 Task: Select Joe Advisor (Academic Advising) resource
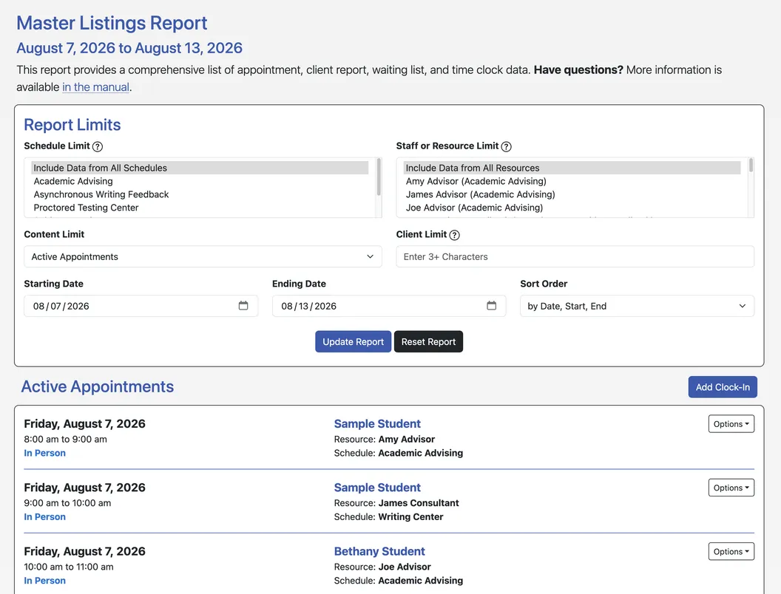click(x=572, y=208)
